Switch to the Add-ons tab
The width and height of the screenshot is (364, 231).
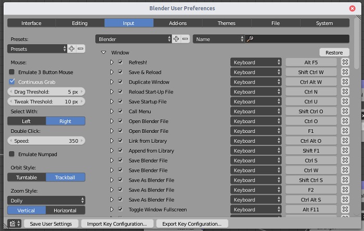coord(178,23)
